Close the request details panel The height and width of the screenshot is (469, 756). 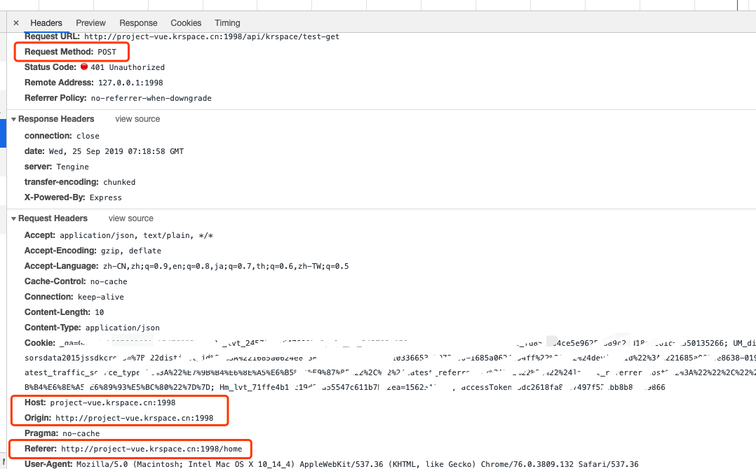(15, 22)
